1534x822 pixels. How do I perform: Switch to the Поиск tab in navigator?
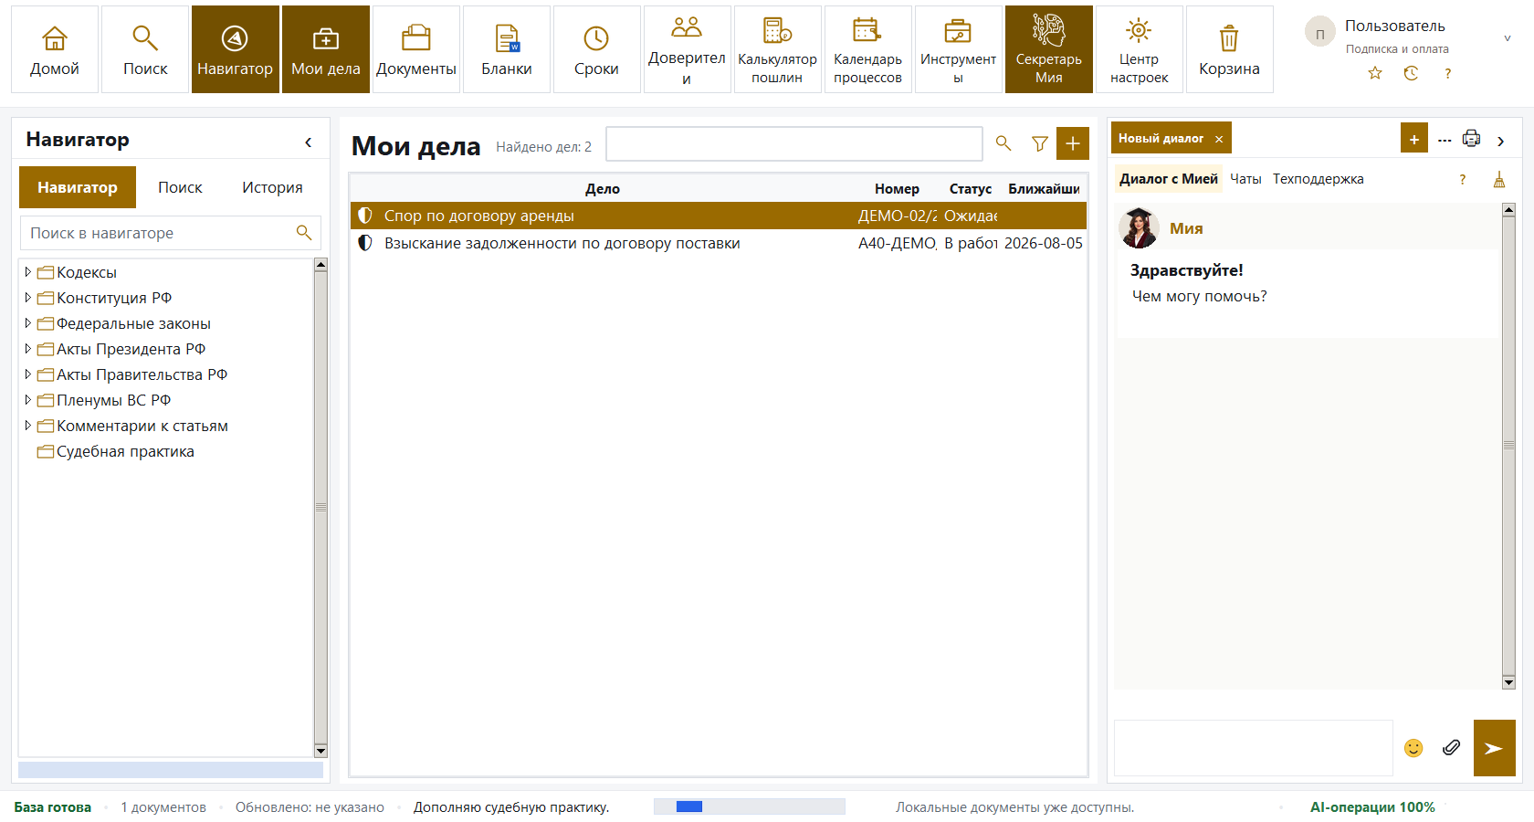180,187
